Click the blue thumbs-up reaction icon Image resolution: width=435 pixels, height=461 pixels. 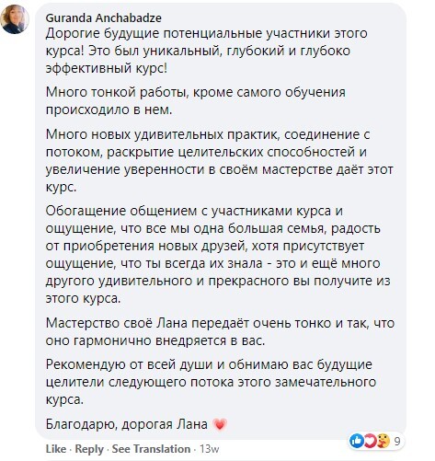click(x=356, y=442)
